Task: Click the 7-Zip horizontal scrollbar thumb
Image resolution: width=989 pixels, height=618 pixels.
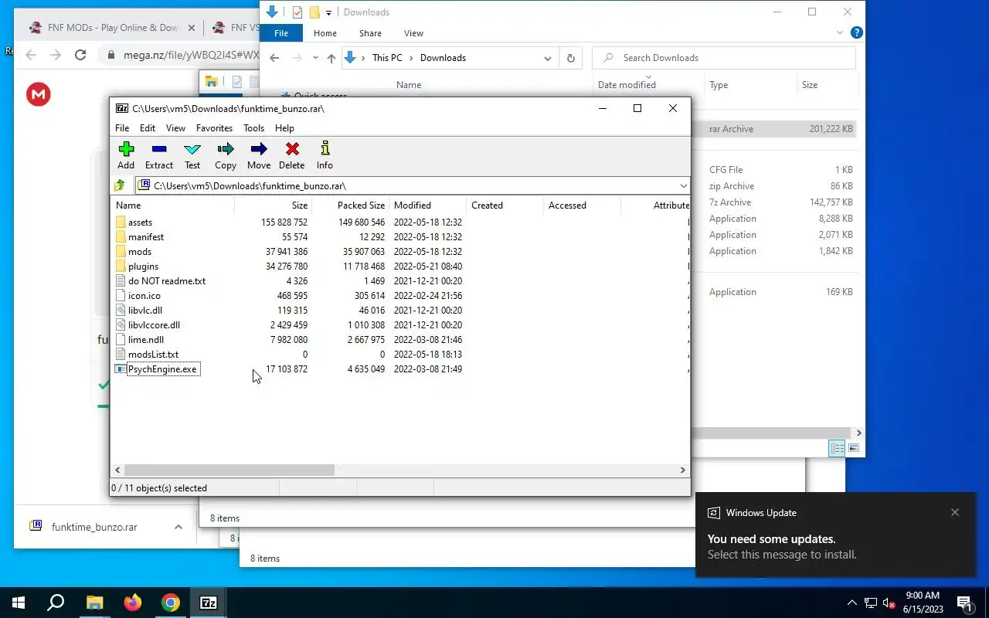Action: coord(229,470)
